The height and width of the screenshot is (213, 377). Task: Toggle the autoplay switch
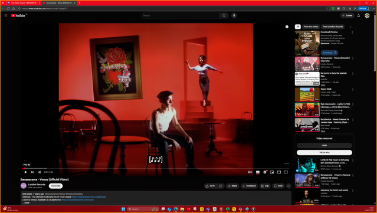(250, 172)
